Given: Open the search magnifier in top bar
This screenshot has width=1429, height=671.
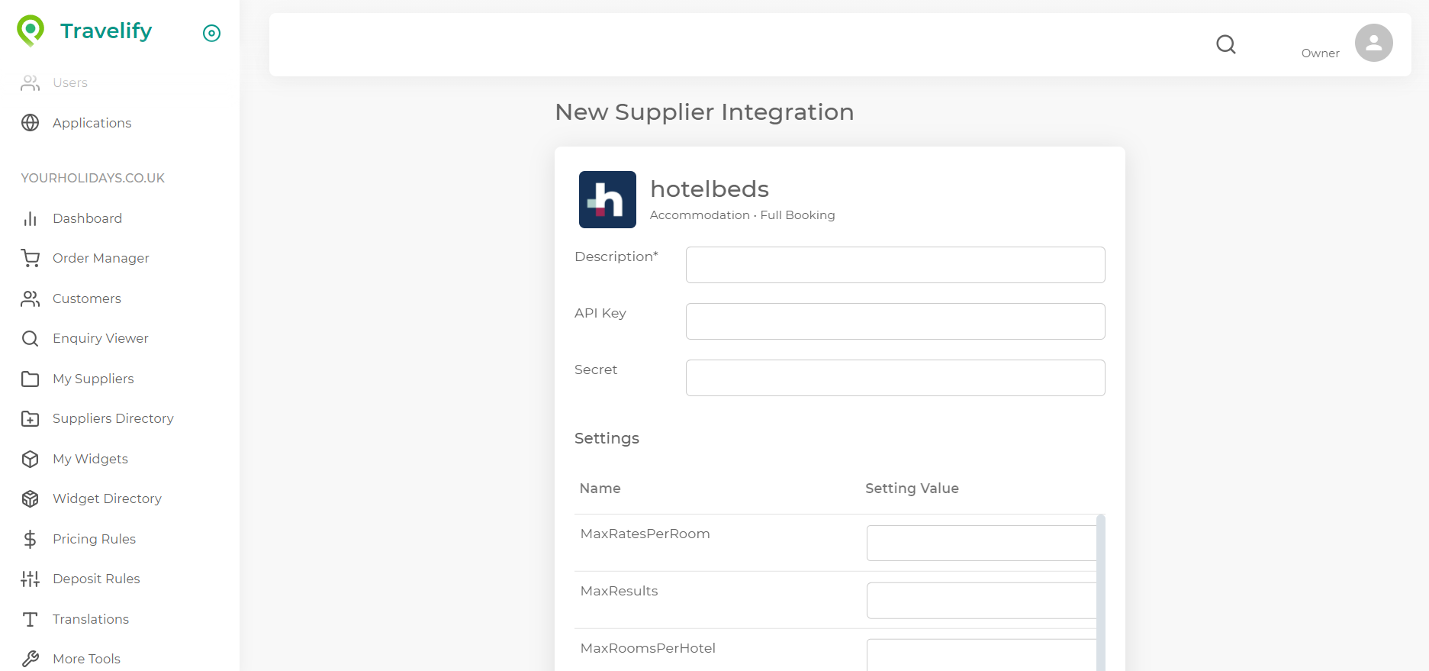Looking at the screenshot, I should [x=1226, y=44].
